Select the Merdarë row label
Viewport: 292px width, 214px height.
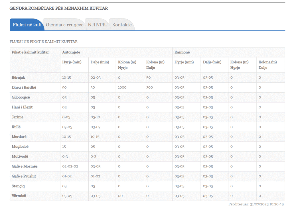click(x=19, y=137)
